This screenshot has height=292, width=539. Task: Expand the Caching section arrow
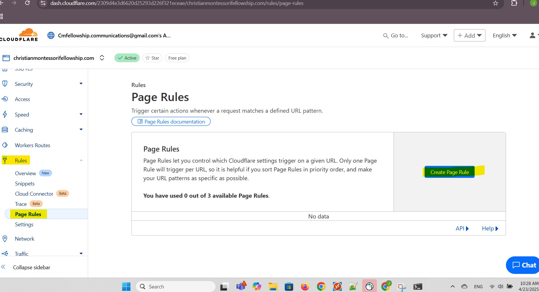81,130
